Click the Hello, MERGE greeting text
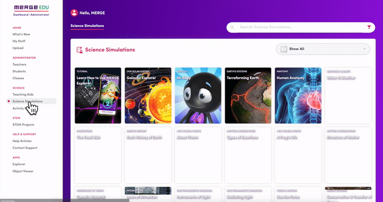 (92, 13)
